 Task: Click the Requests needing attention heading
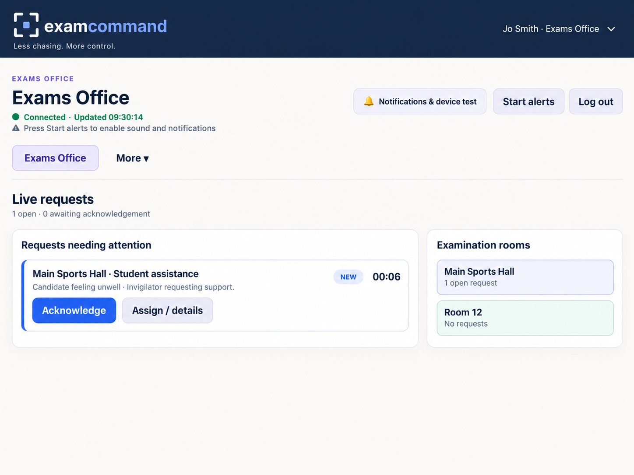pyautogui.click(x=86, y=245)
